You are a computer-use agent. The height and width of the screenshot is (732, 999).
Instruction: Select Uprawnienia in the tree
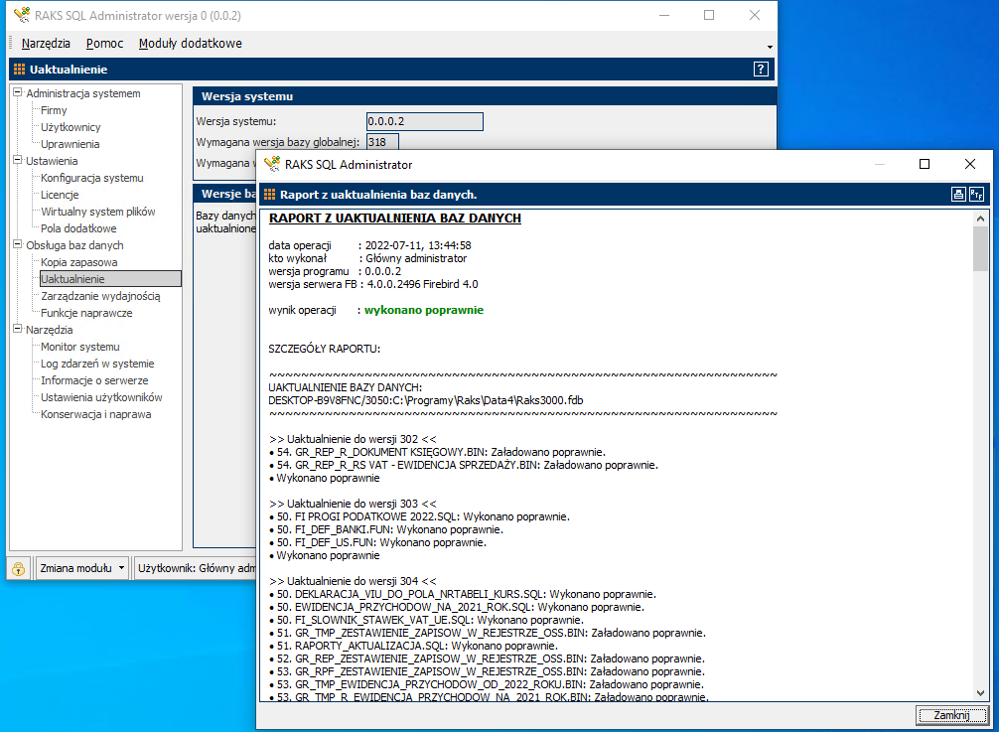pyautogui.click(x=71, y=144)
